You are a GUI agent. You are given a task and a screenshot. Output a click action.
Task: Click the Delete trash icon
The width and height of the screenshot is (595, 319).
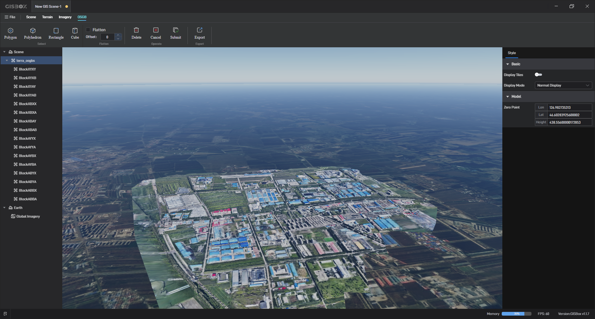136,30
